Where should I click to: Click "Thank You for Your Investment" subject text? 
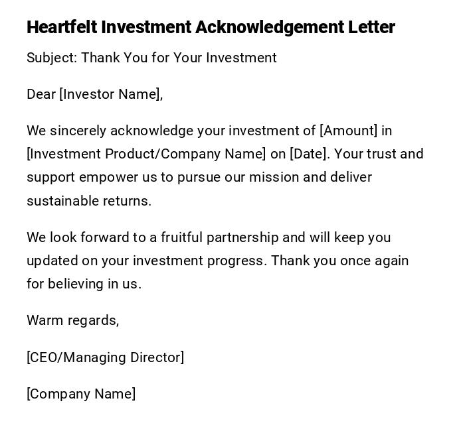tap(179, 58)
